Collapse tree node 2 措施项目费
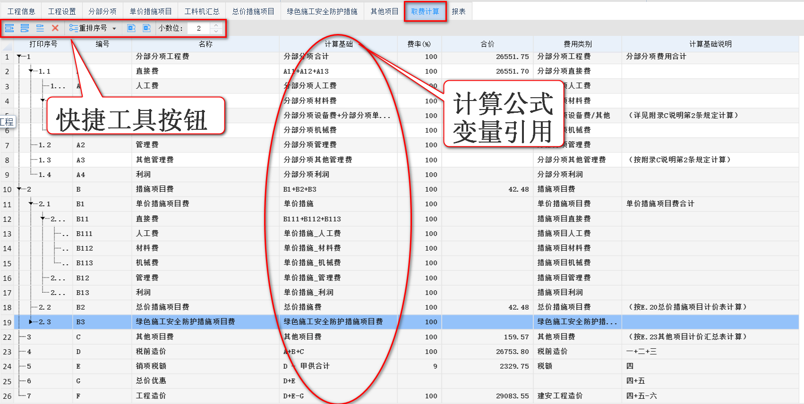Image resolution: width=804 pixels, height=404 pixels. tap(19, 189)
